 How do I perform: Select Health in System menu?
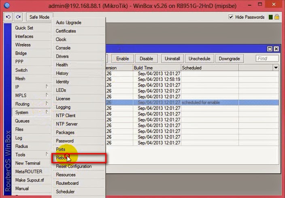click(79, 65)
